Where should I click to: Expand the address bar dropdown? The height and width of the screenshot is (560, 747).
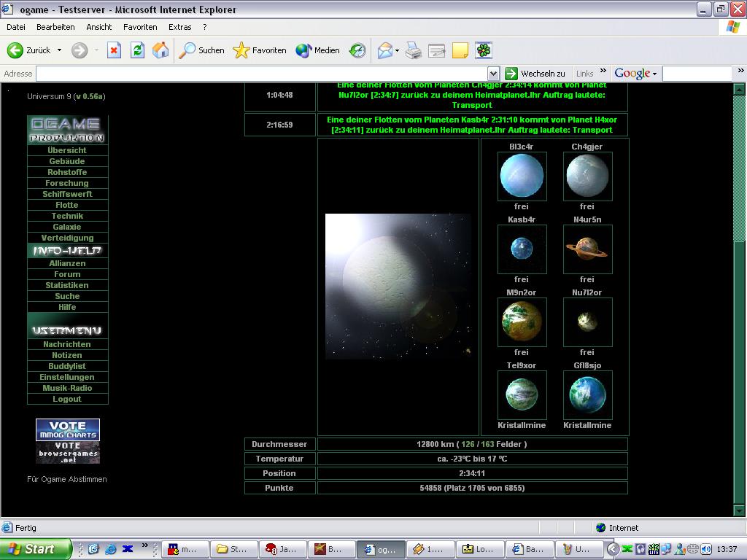click(493, 74)
